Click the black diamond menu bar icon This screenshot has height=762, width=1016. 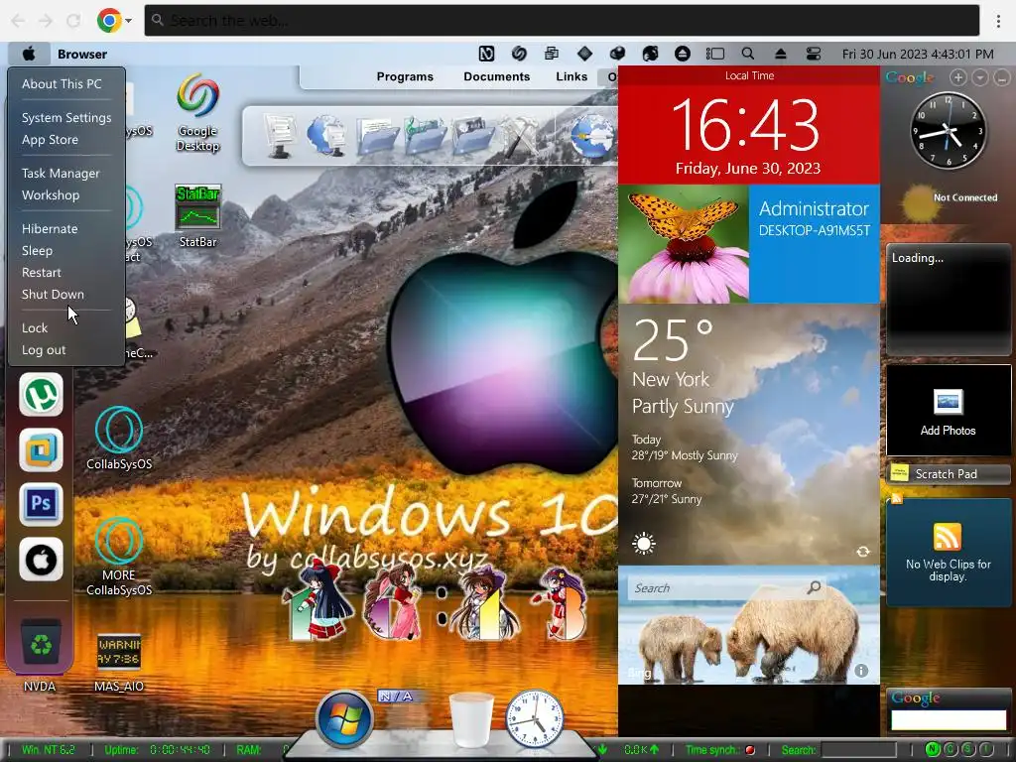coord(584,54)
